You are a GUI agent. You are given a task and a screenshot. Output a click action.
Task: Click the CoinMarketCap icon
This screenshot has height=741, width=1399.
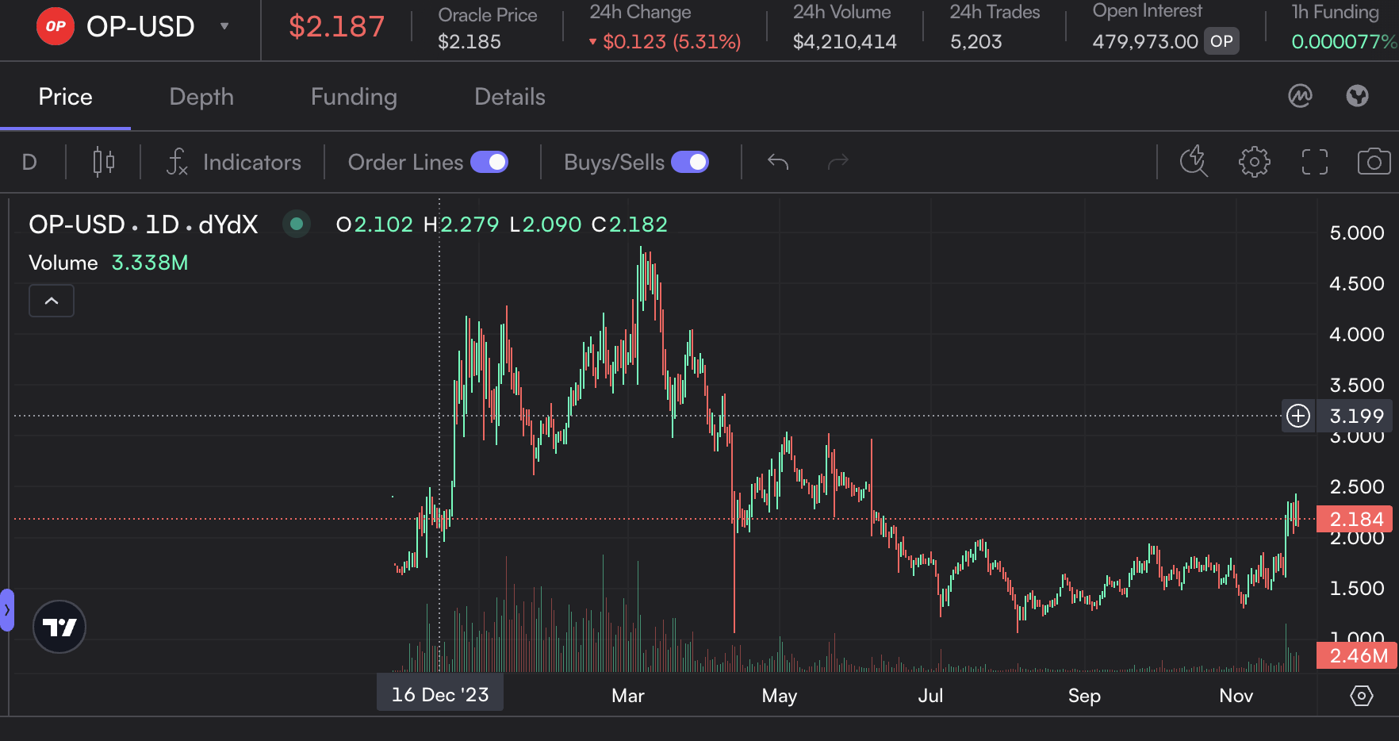1300,96
